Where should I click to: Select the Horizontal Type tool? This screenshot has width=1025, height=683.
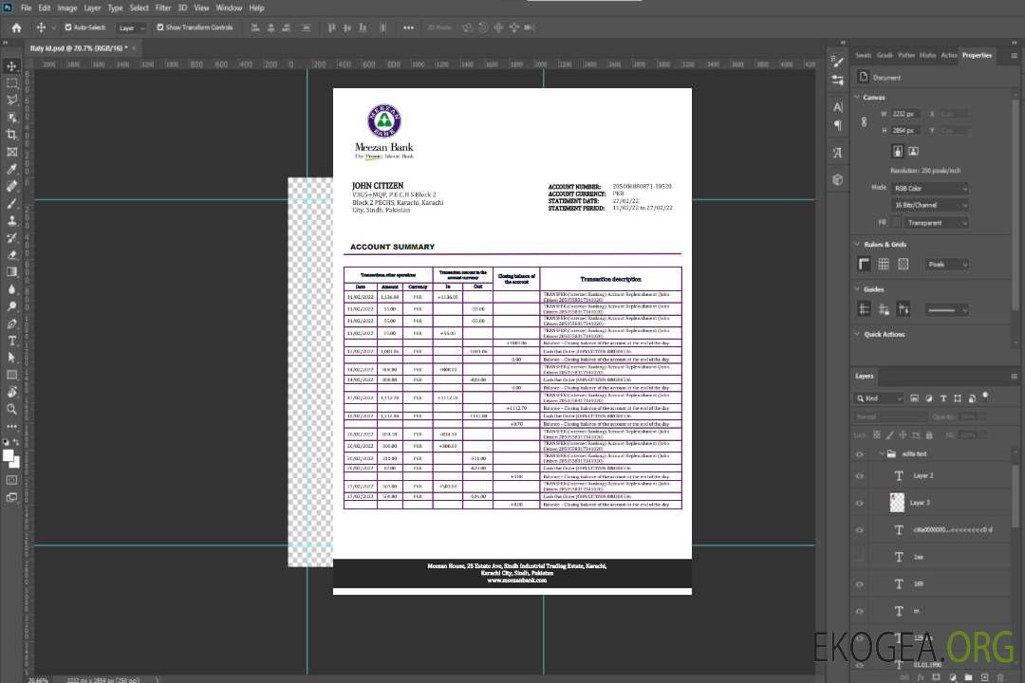click(12, 341)
